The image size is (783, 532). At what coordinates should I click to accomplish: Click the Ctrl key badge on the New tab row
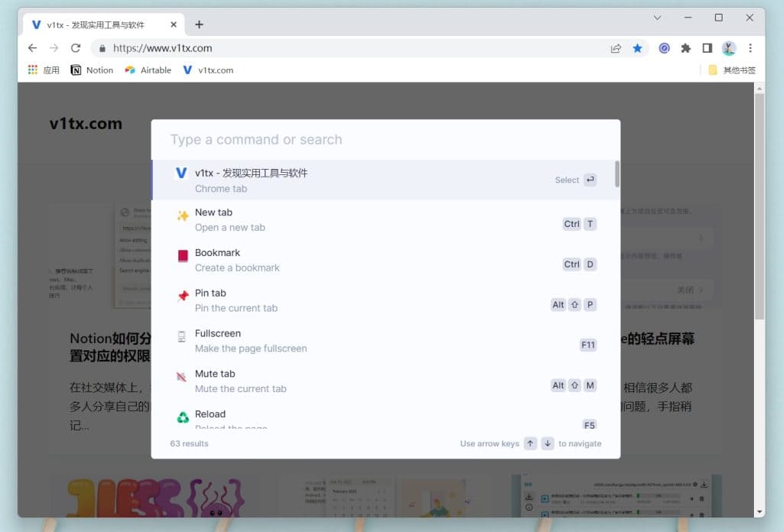[x=572, y=224]
